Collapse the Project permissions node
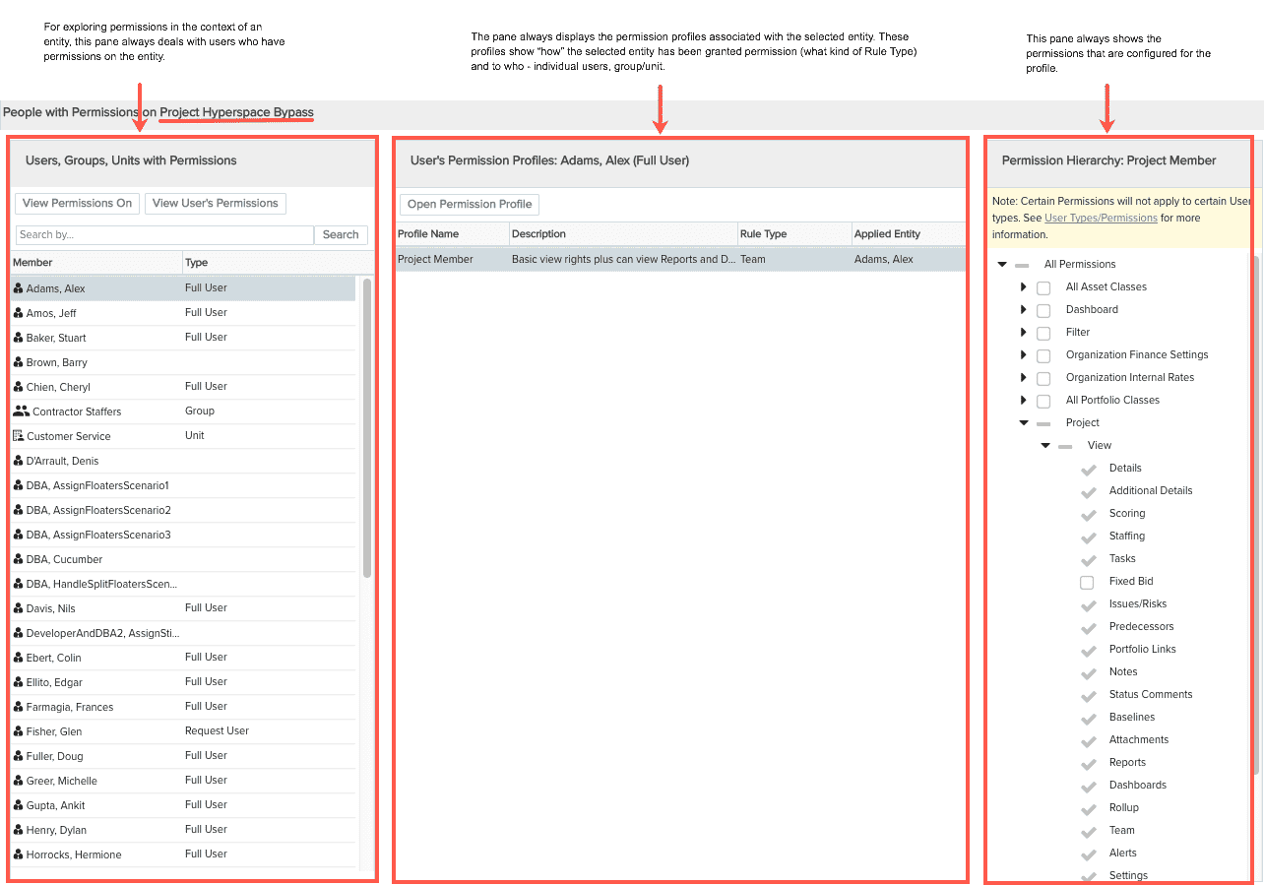 (x=1024, y=422)
